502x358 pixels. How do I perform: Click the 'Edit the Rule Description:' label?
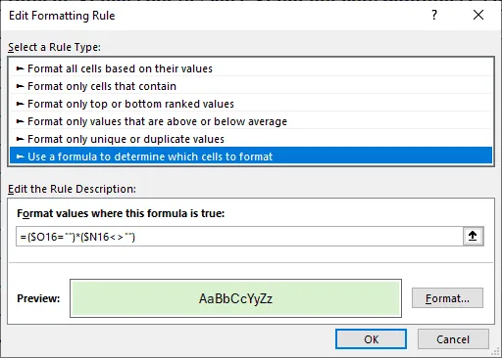click(72, 189)
